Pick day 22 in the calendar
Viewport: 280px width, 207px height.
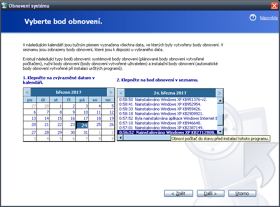tap(56, 124)
